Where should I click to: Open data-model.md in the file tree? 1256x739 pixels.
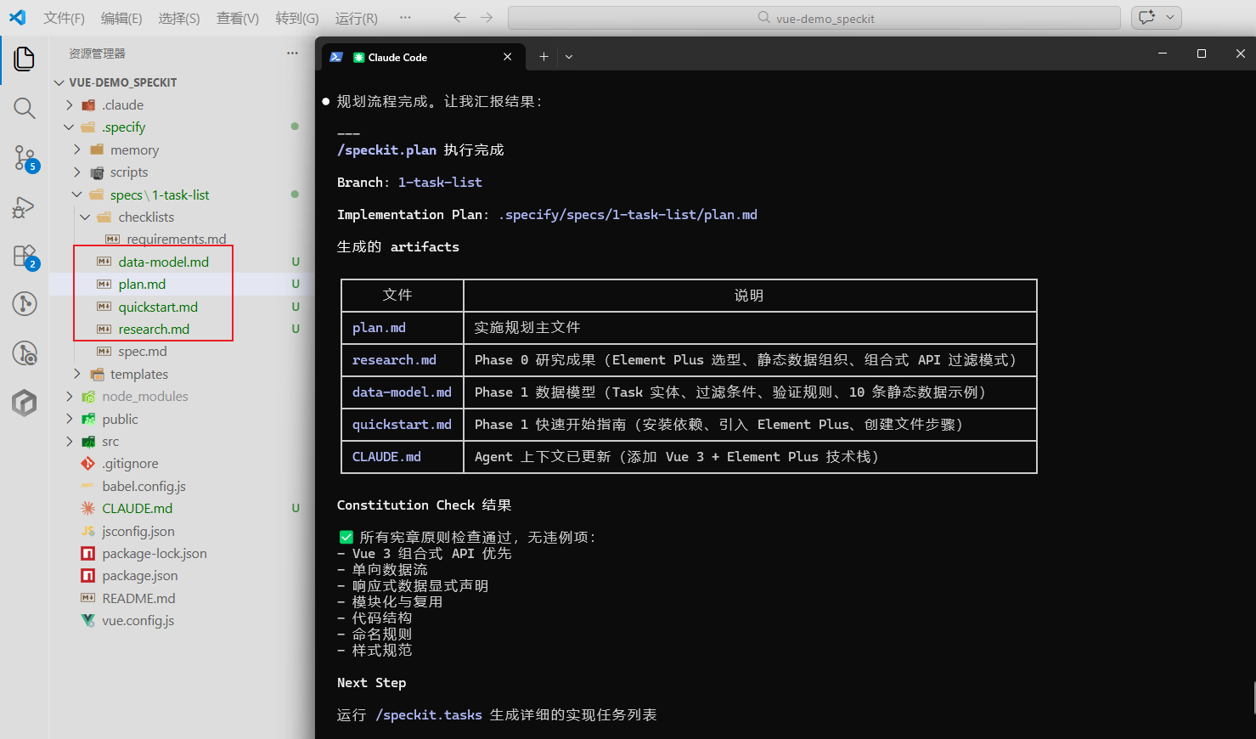(x=164, y=262)
